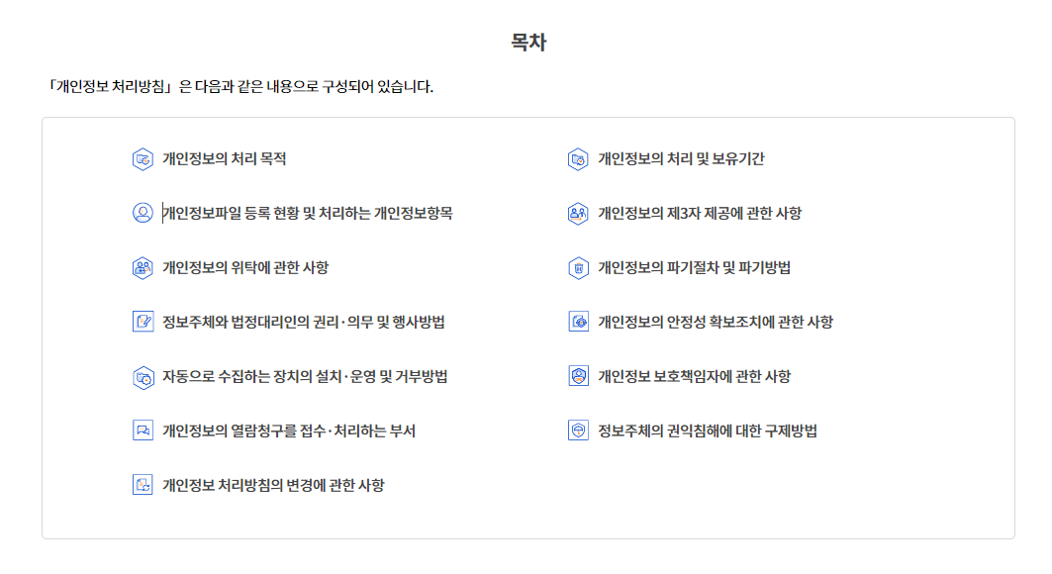Open the 개인정보의 처리 목적 link

point(224,159)
